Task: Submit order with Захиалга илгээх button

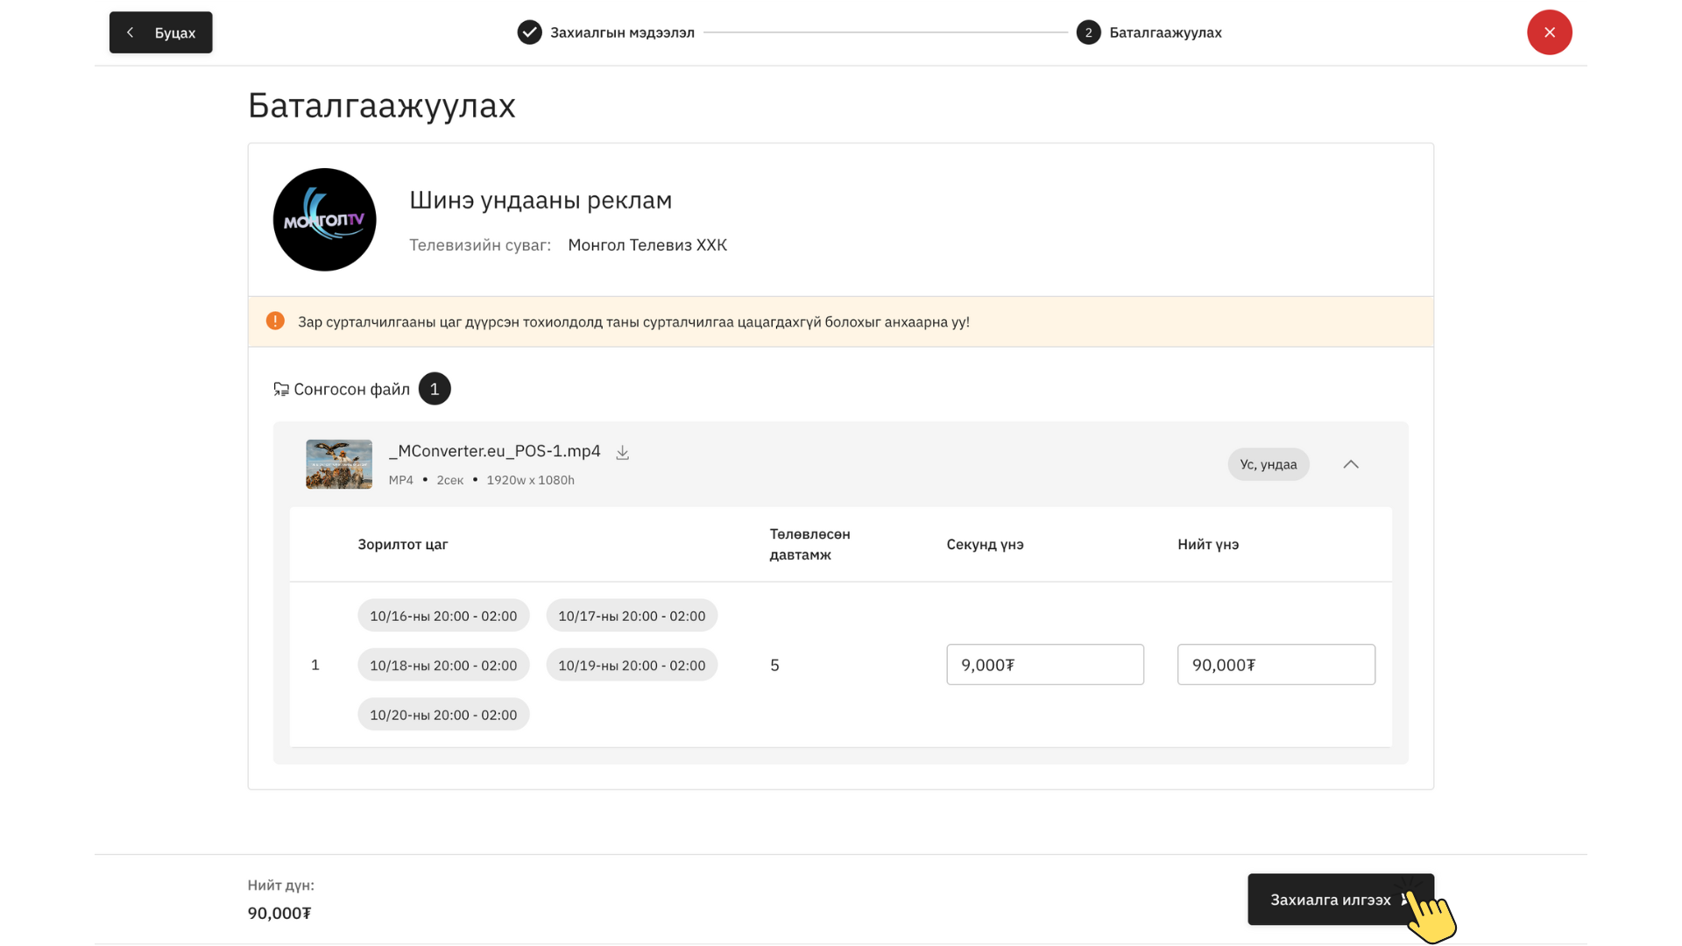Action: [x=1330, y=900]
